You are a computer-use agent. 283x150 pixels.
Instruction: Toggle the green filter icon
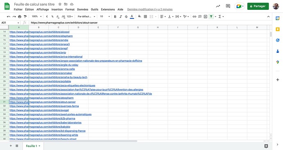coord(211,16)
